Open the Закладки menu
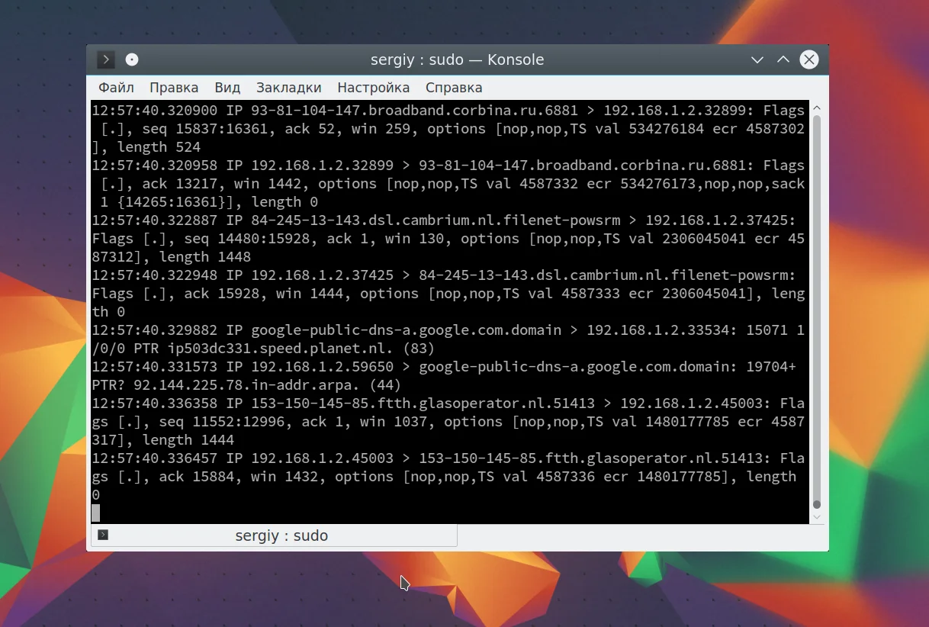929x627 pixels. [x=289, y=88]
